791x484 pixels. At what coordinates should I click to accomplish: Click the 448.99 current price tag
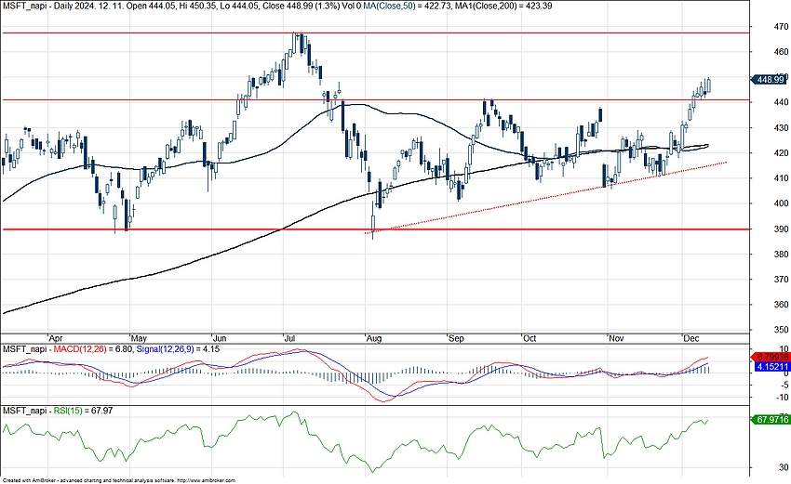click(x=770, y=80)
